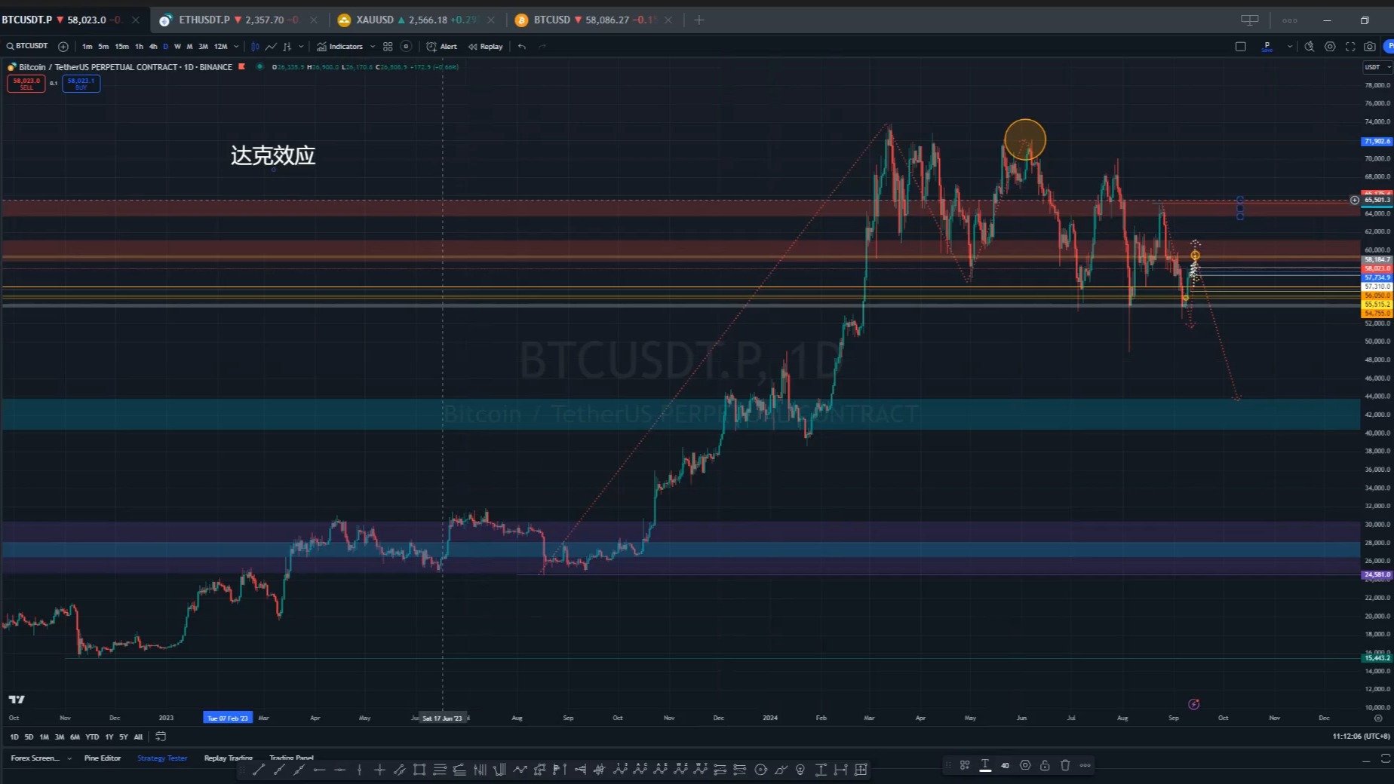
Task: Select the 3M timeframe
Action: [x=203, y=47]
